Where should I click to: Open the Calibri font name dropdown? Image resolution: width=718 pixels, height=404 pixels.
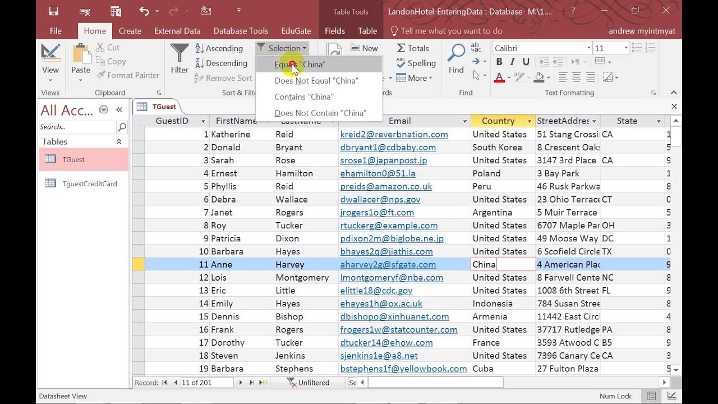pos(588,48)
